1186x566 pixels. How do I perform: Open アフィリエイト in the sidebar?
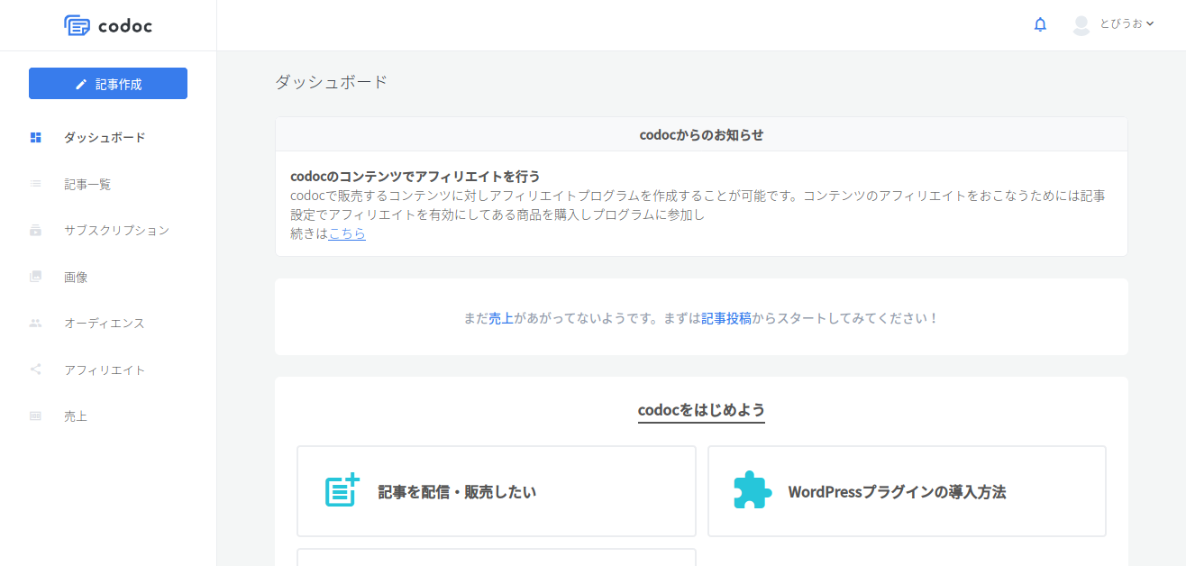[x=105, y=370]
